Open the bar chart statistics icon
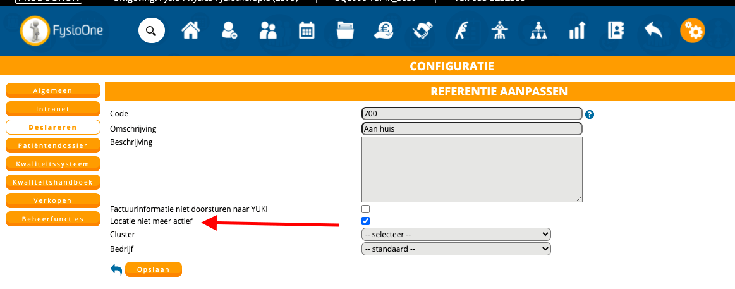This screenshot has width=735, height=289. coord(576,30)
